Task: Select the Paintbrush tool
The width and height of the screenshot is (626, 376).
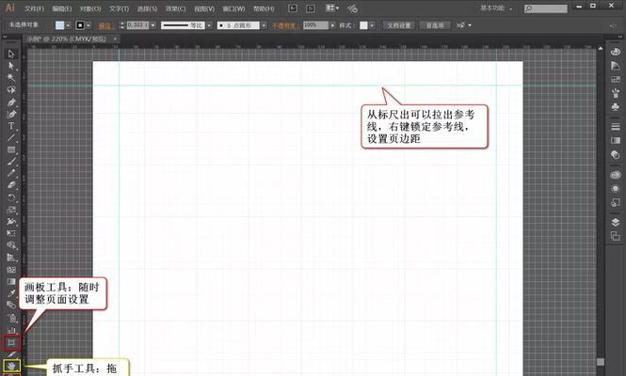Action: click(x=11, y=162)
